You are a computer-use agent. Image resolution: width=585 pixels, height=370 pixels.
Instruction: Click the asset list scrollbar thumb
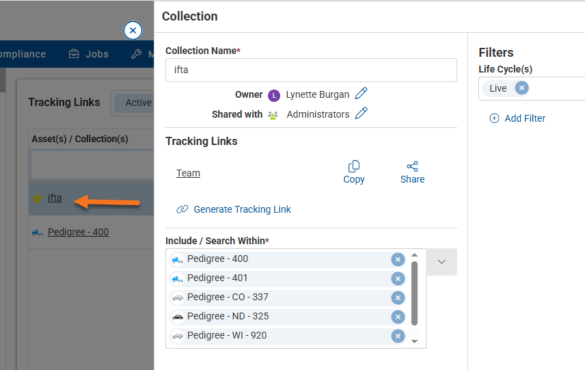coord(414,293)
